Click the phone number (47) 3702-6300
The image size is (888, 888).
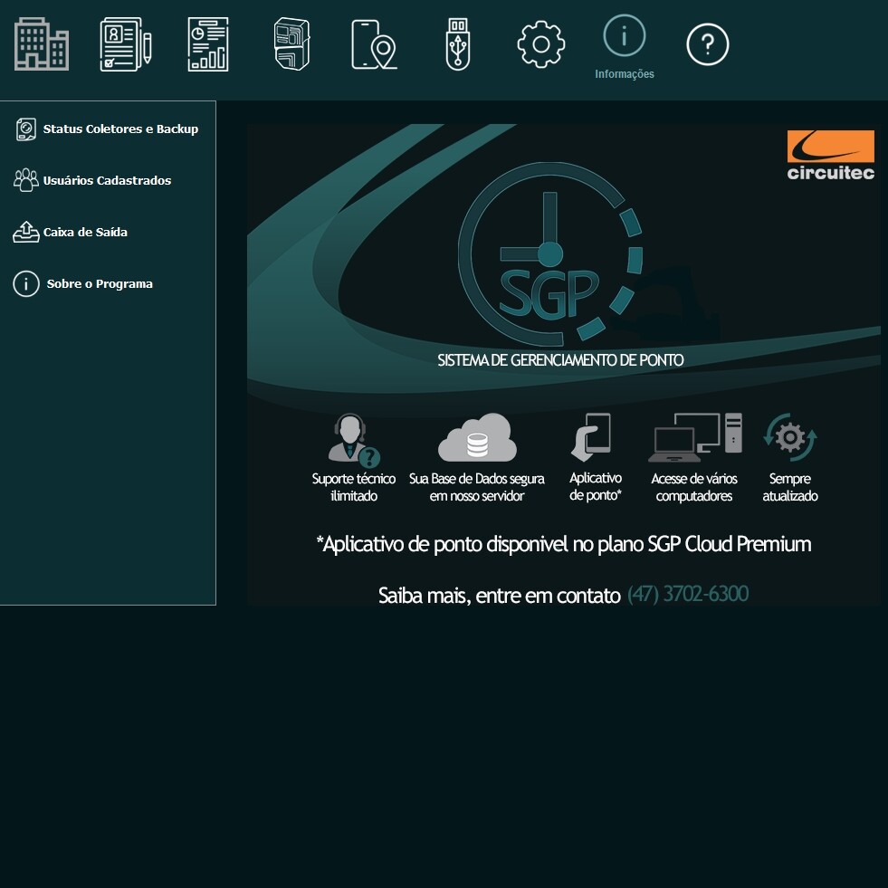coord(688,594)
